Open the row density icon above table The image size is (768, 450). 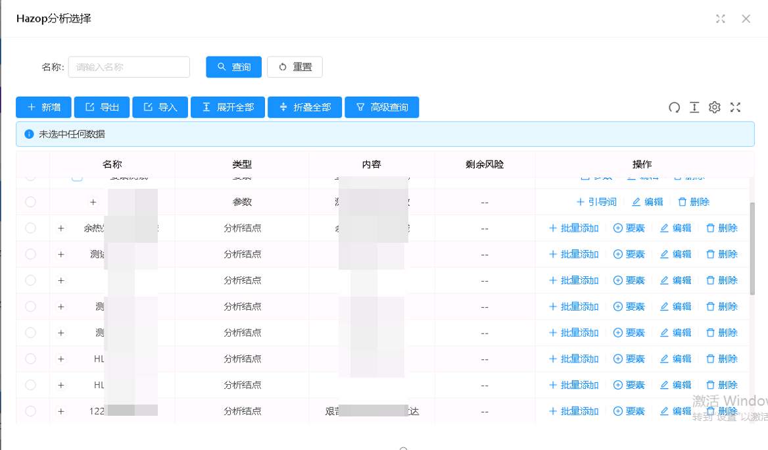[x=694, y=107]
